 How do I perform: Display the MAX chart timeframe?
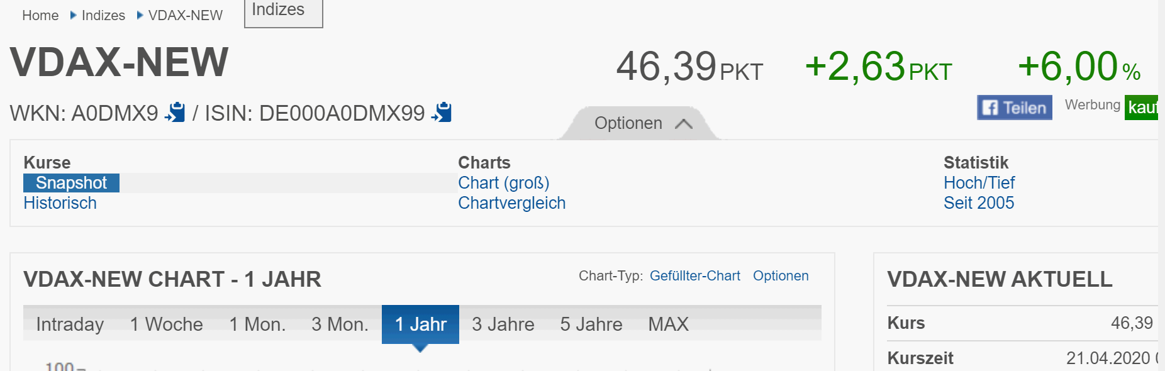pyautogui.click(x=668, y=324)
